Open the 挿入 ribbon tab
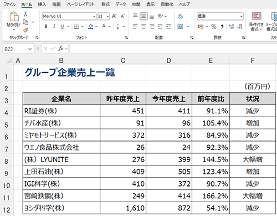 (x=42, y=4)
